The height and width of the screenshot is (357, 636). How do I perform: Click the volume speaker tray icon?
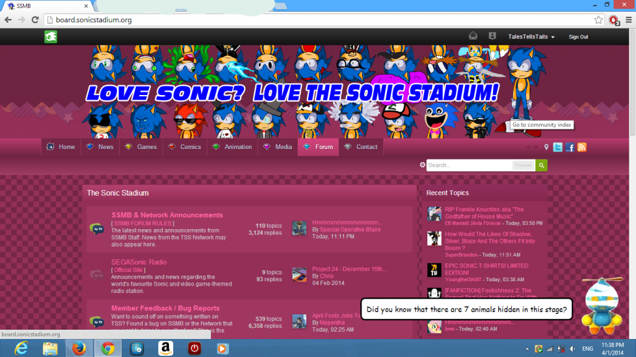tap(573, 348)
